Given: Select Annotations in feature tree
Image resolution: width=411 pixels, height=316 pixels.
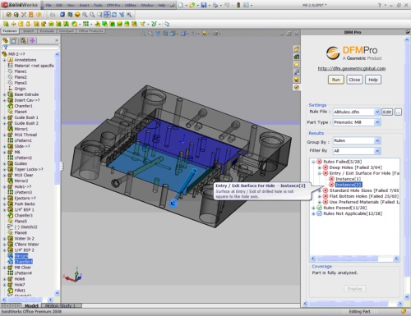Looking at the screenshot, I should tap(25, 60).
